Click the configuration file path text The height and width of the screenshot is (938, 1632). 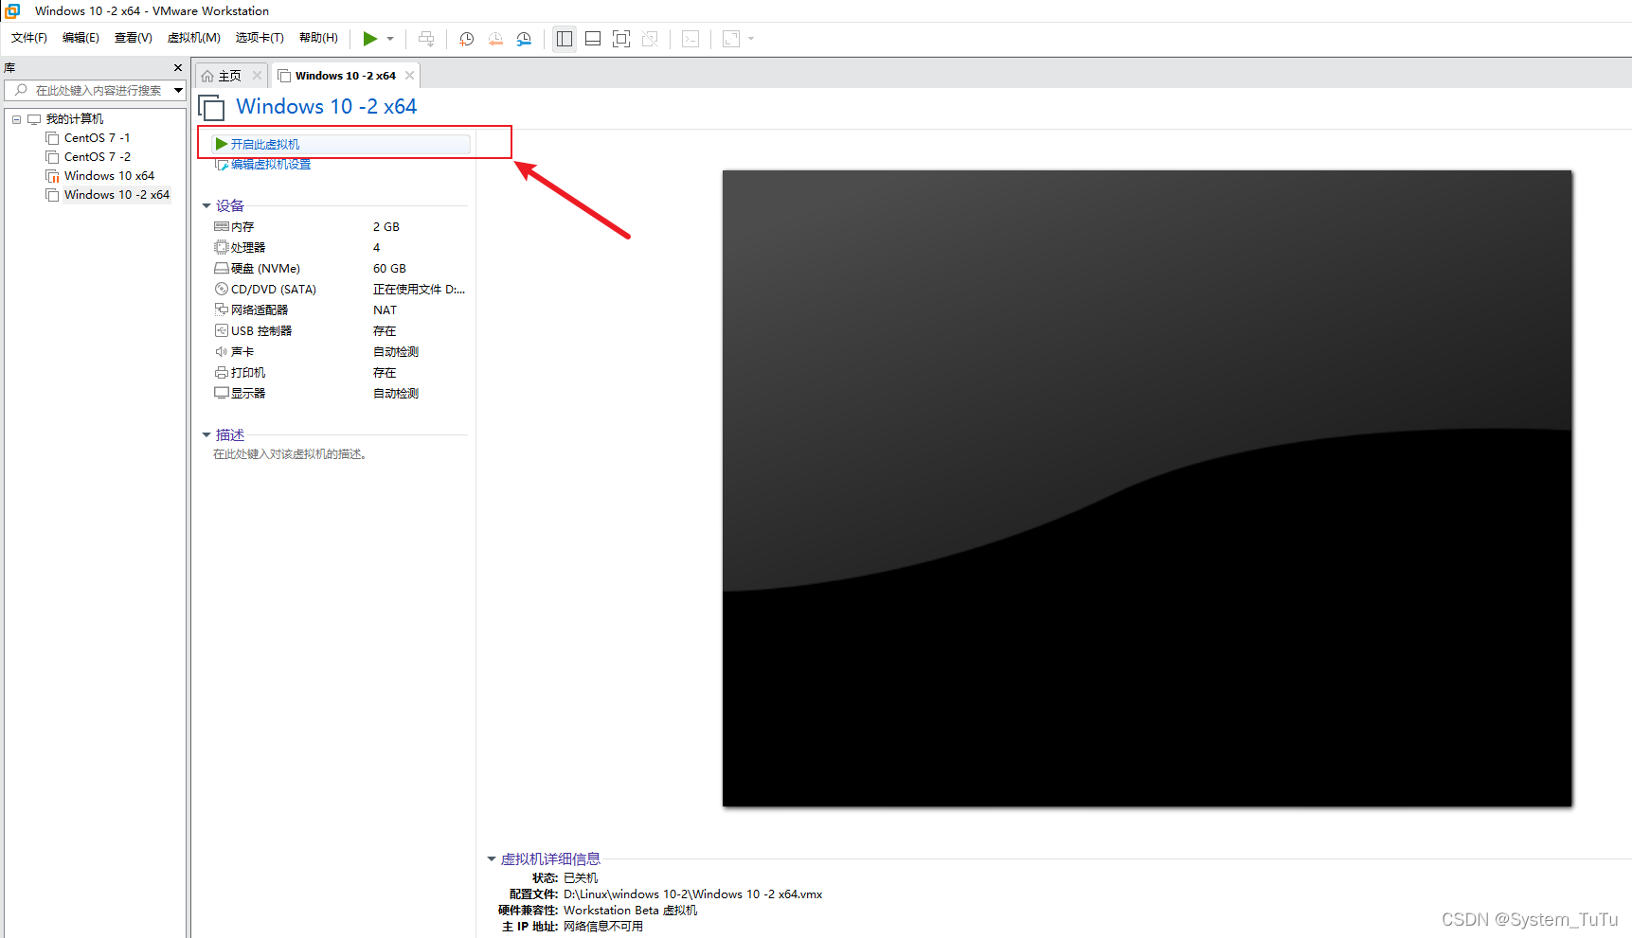(x=693, y=894)
